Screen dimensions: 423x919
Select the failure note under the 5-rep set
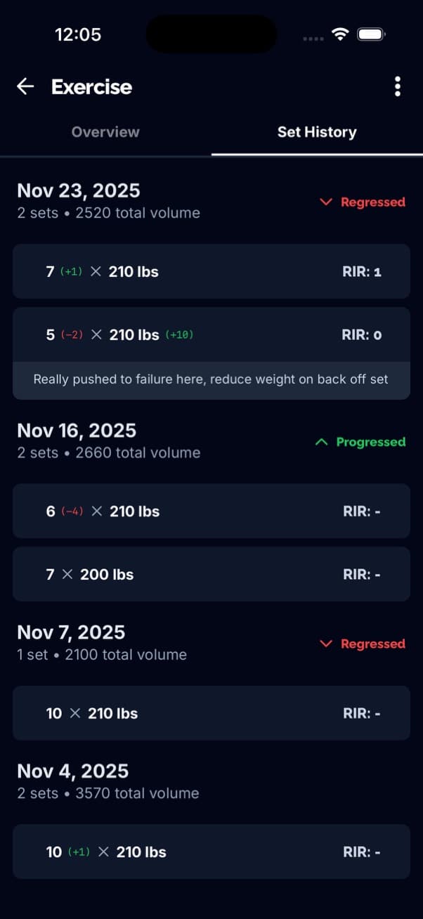coord(211,379)
